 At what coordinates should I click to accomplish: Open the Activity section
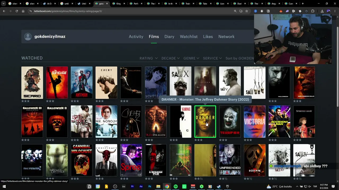[x=136, y=37]
